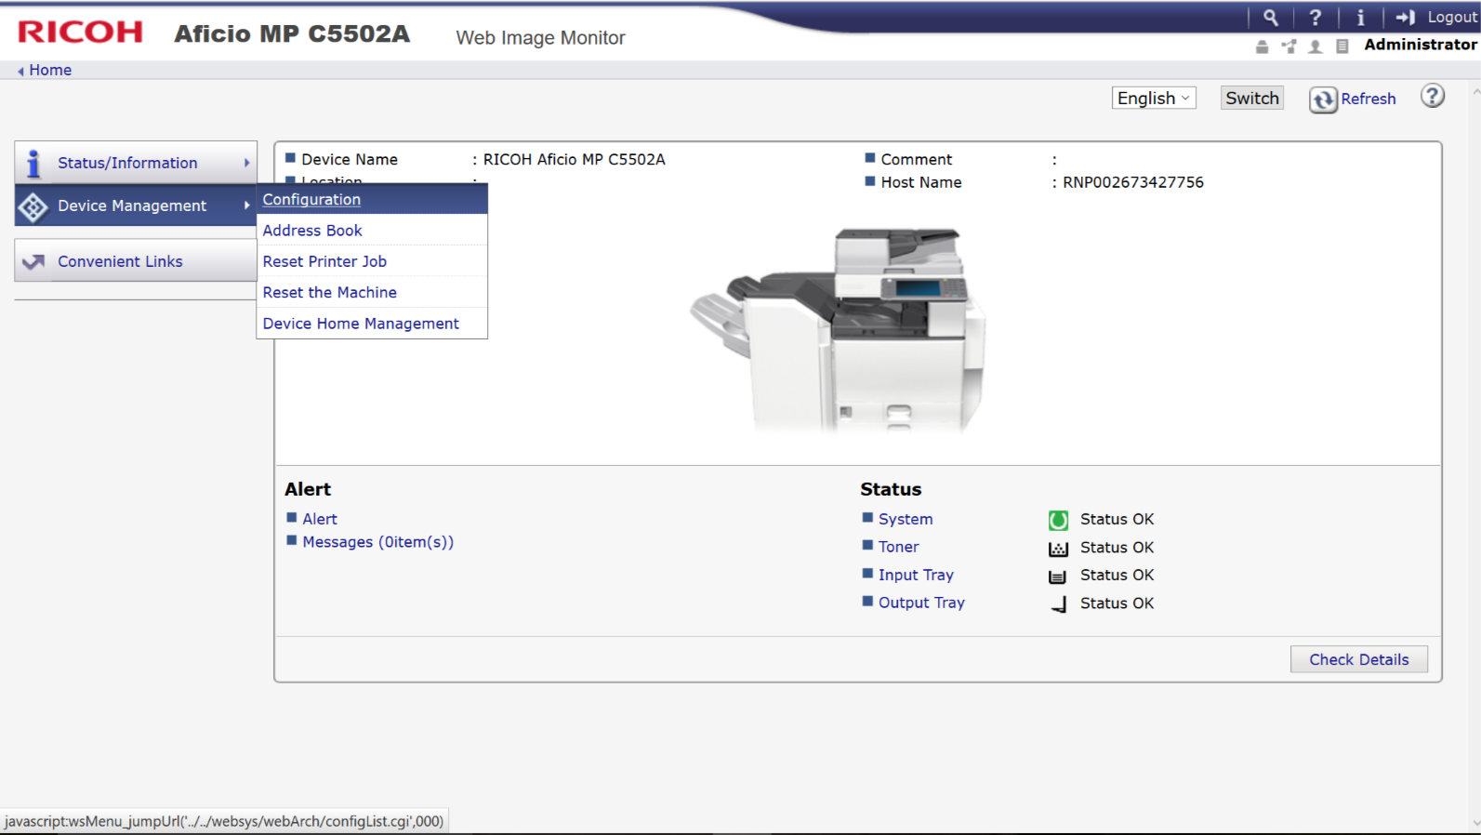Click the device name value RICOH Aficio MP C5502A
The image size is (1481, 835).
pyautogui.click(x=574, y=159)
